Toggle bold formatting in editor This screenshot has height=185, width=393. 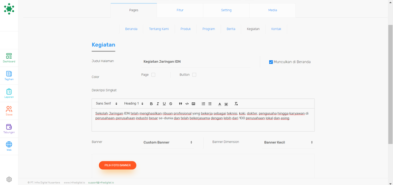[151, 104]
